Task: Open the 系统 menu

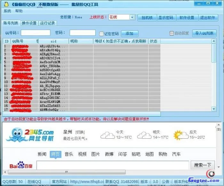Action: point(7,11)
